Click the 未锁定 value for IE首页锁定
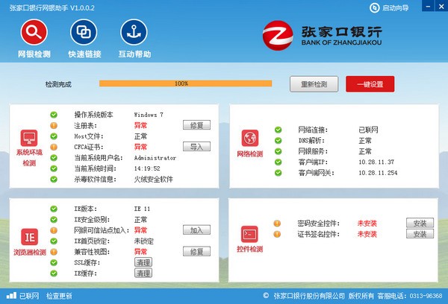Screen dimensions: 448x304 [143, 241]
